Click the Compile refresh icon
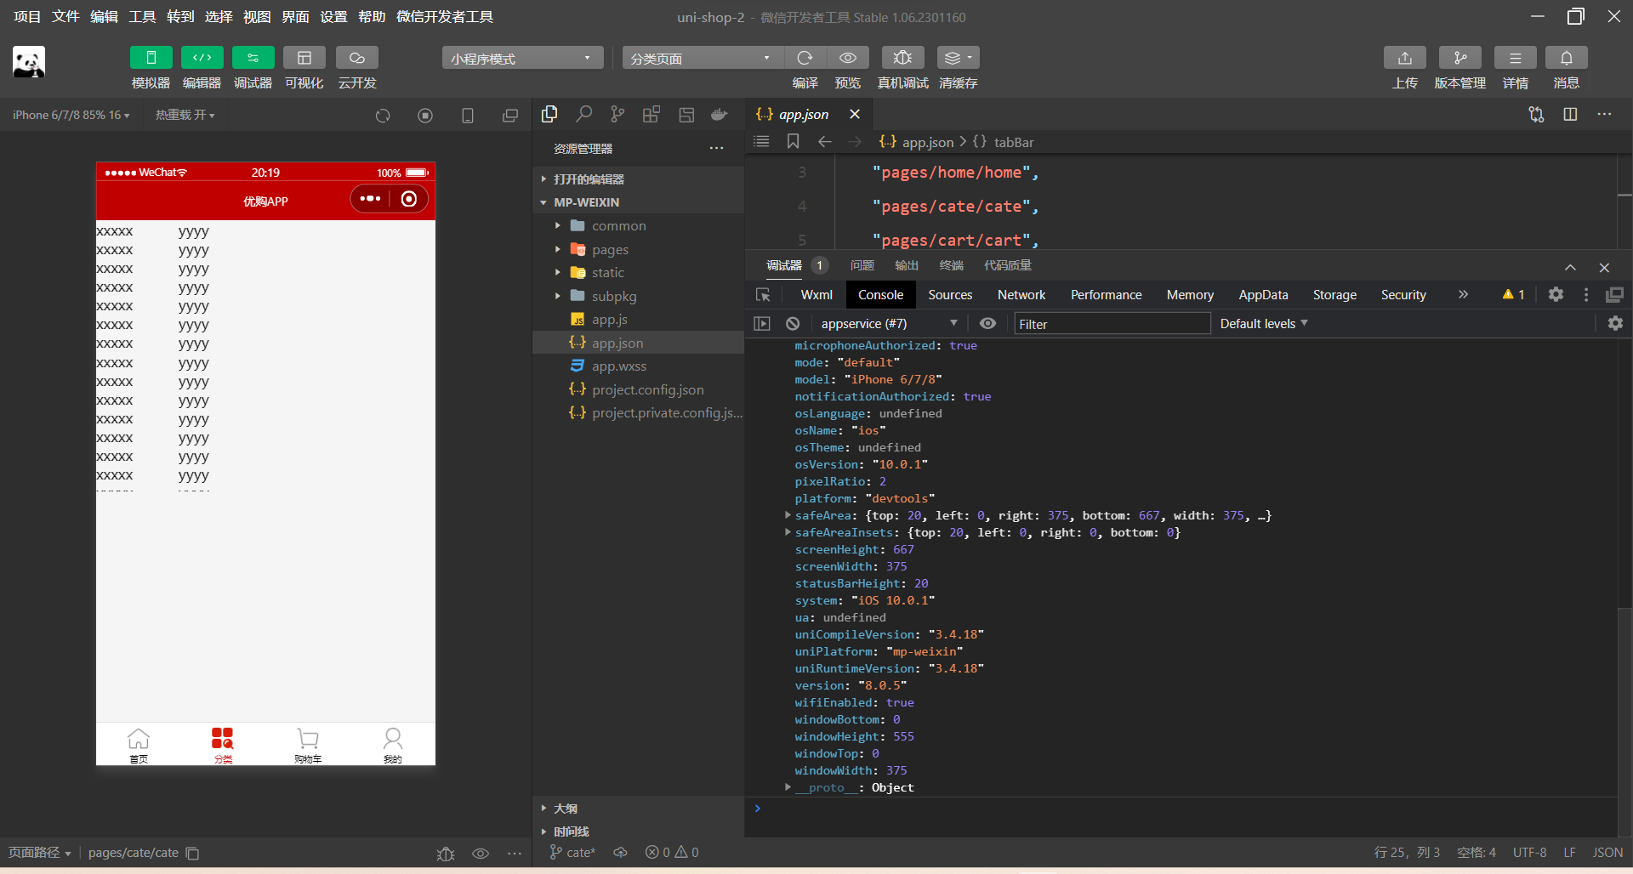 [x=805, y=58]
